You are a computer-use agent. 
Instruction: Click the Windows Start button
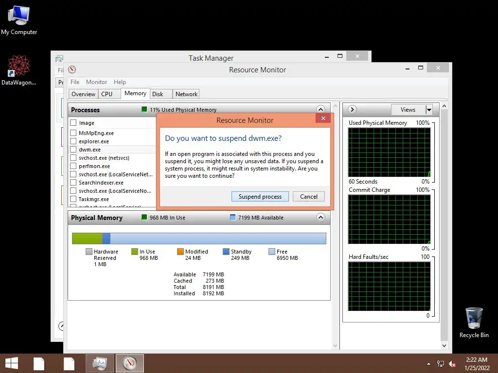coord(12,363)
